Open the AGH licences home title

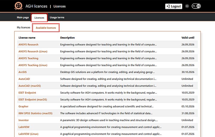coord(36,6)
